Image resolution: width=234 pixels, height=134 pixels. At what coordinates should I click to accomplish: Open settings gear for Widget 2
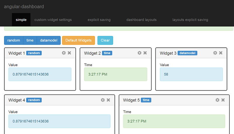point(140,53)
